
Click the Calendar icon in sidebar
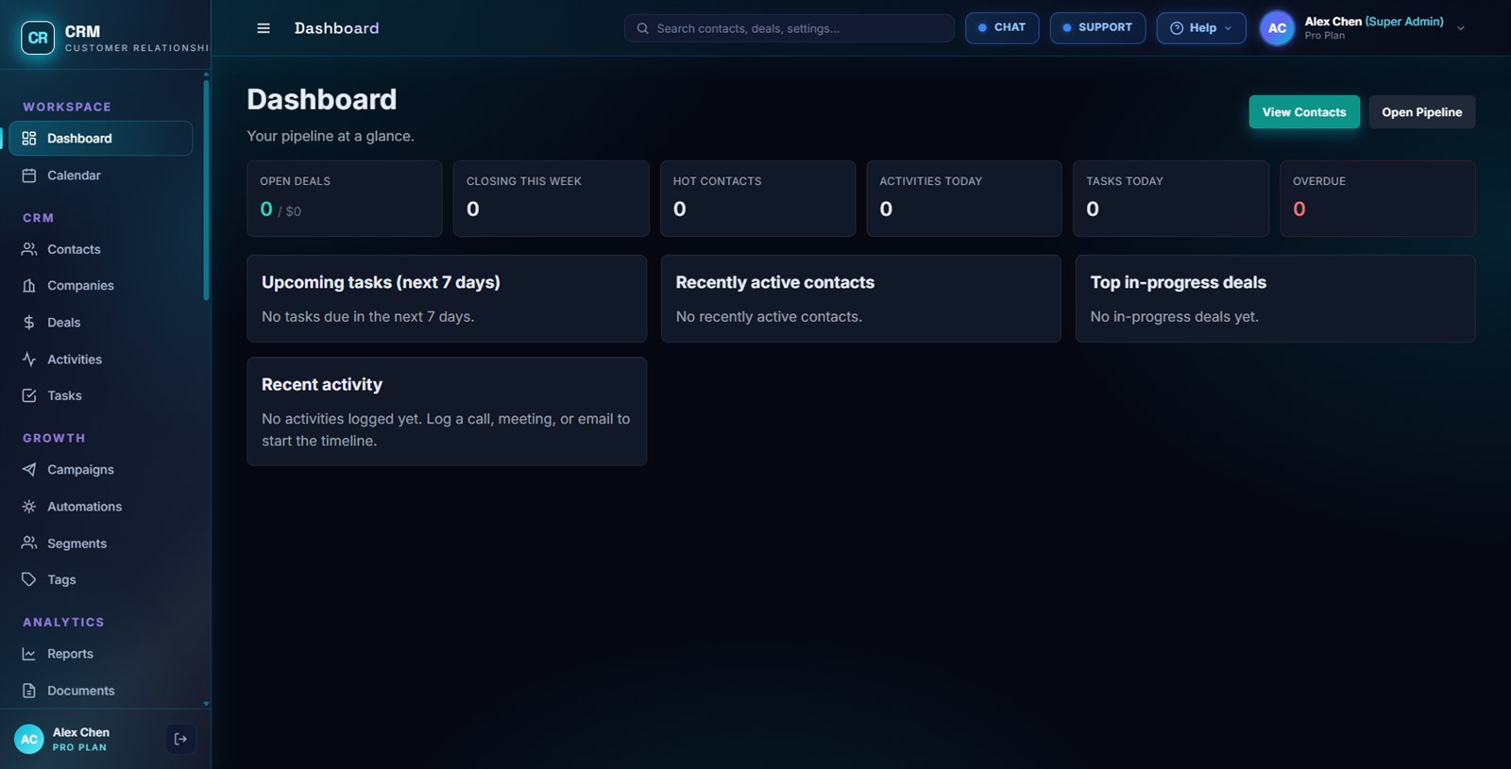(29, 176)
